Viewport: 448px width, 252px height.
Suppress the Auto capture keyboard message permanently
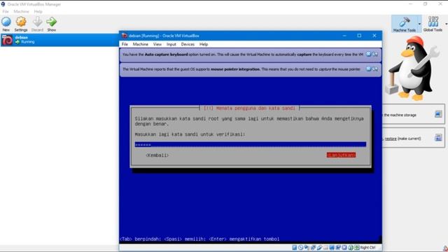click(x=375, y=54)
